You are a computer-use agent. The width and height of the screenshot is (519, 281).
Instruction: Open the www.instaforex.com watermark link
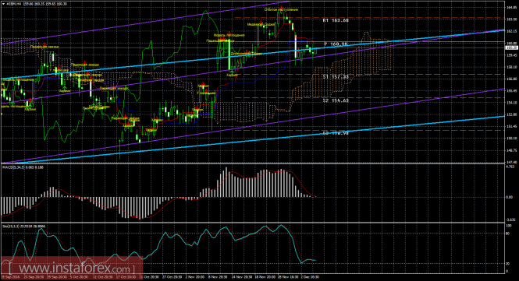(72, 268)
